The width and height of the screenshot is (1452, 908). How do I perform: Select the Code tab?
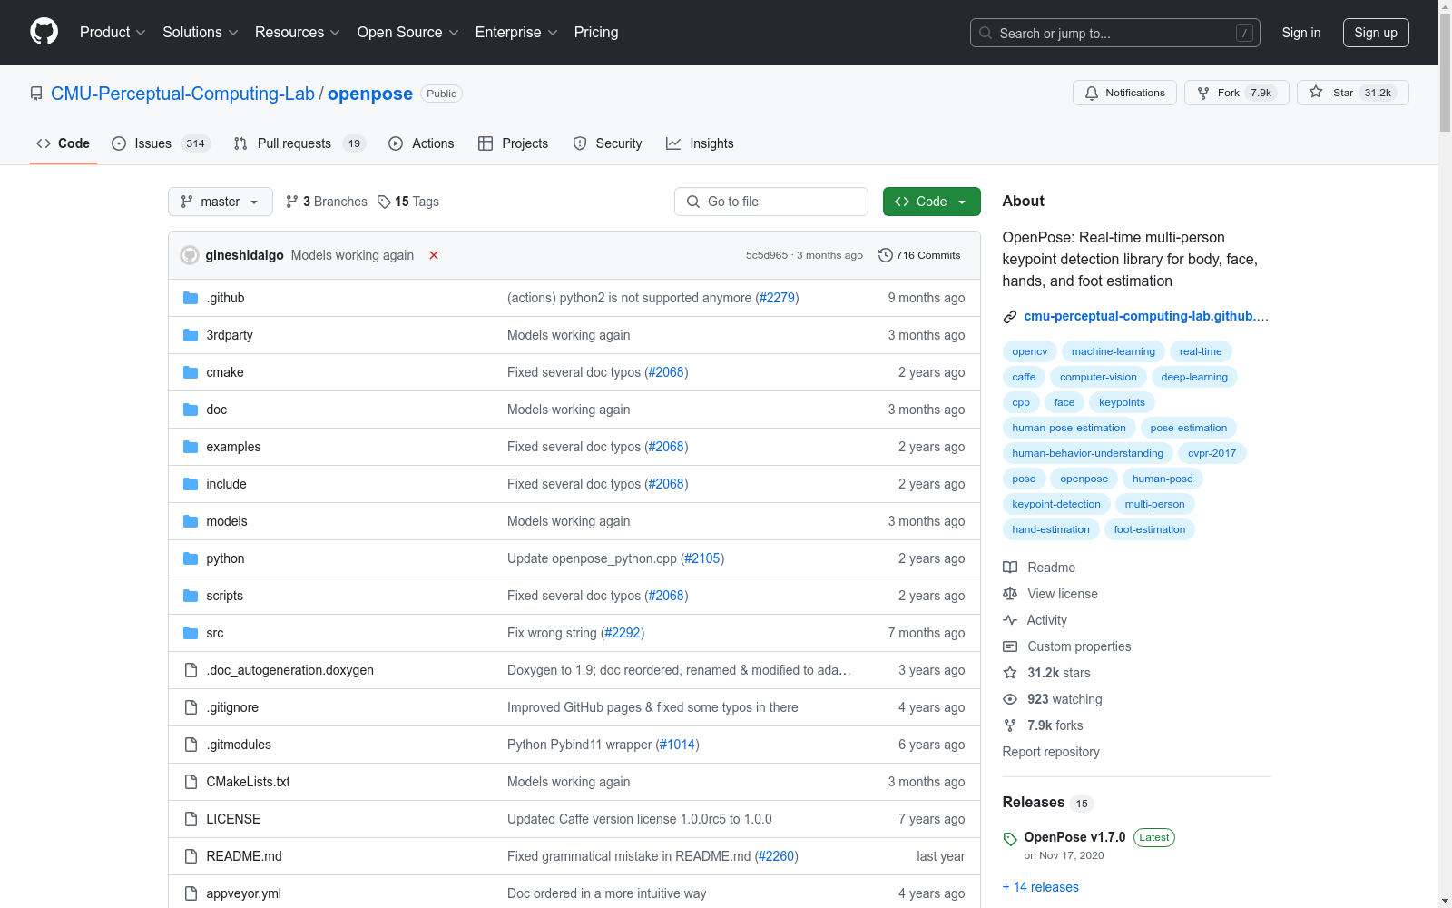coord(64,143)
